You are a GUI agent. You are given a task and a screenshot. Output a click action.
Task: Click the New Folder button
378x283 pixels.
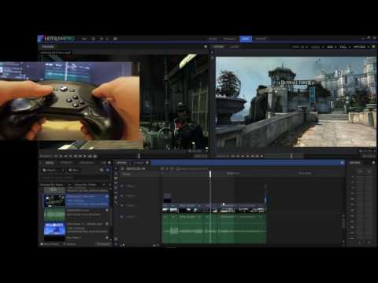[50, 244]
